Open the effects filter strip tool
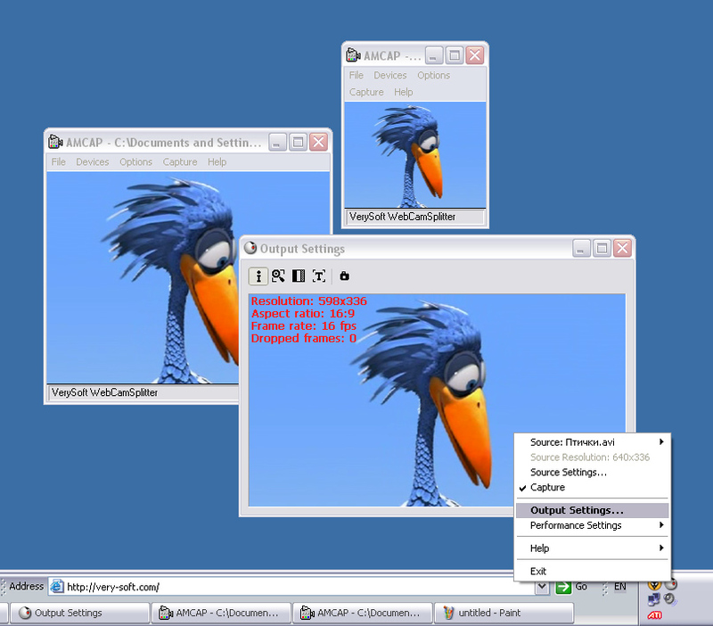Viewport: 713px width, 626px height. (299, 276)
